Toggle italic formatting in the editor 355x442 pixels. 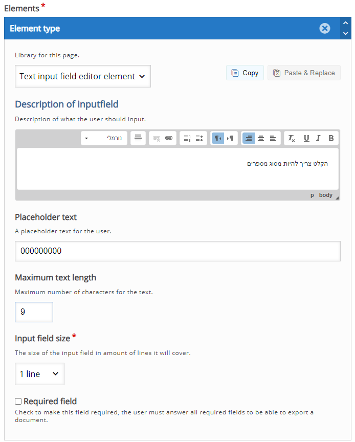click(318, 138)
